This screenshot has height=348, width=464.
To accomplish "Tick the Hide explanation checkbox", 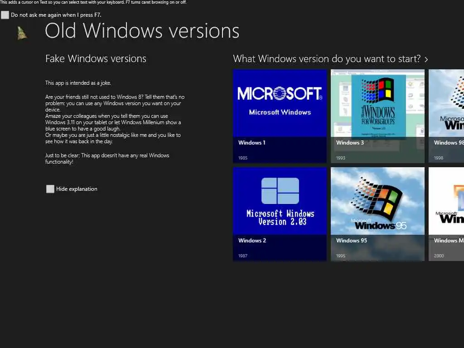I will [x=50, y=189].
